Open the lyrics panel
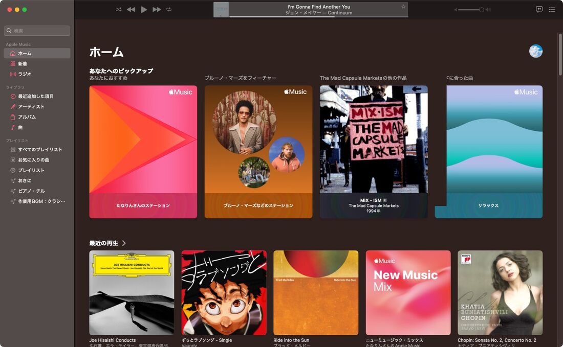563x347 pixels. coord(539,10)
